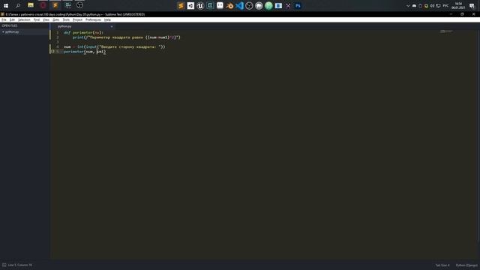Open the File menu
Viewport: 480px width, 270px height.
pyautogui.click(x=4, y=19)
